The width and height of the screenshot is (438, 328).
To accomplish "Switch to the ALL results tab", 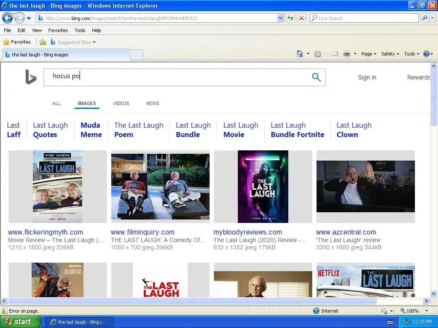I will pos(56,103).
